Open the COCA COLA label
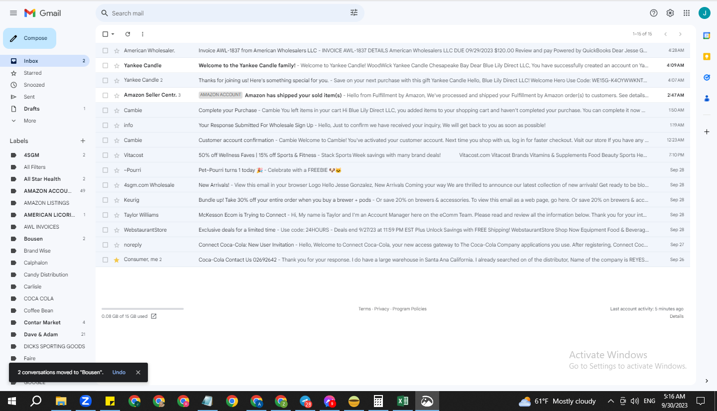 coord(39,298)
